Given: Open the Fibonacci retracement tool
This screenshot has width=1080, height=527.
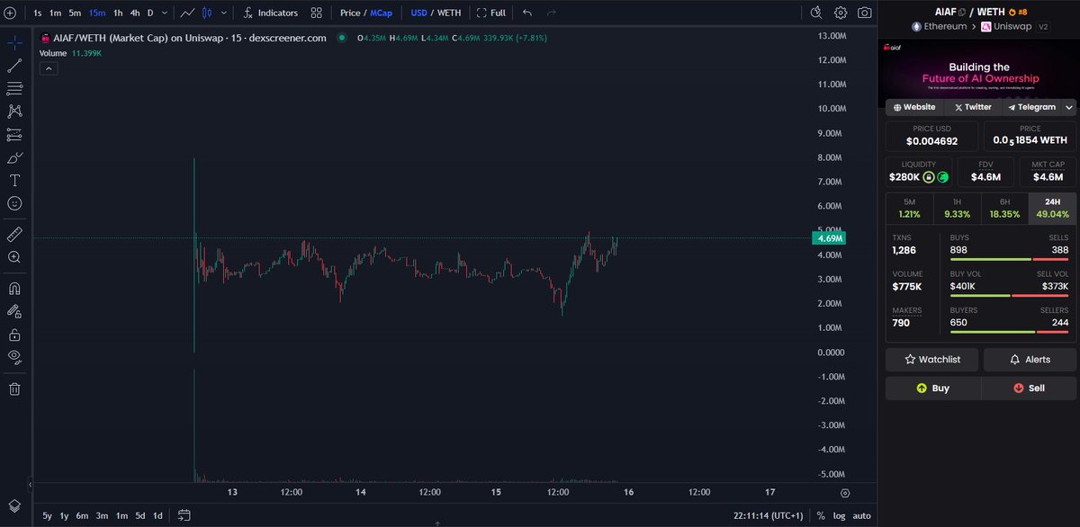Looking at the screenshot, I should tap(14, 88).
